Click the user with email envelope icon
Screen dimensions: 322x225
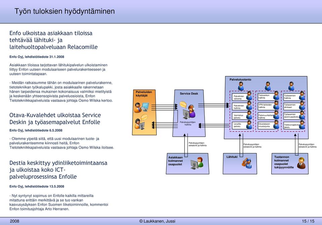pos(141,107)
